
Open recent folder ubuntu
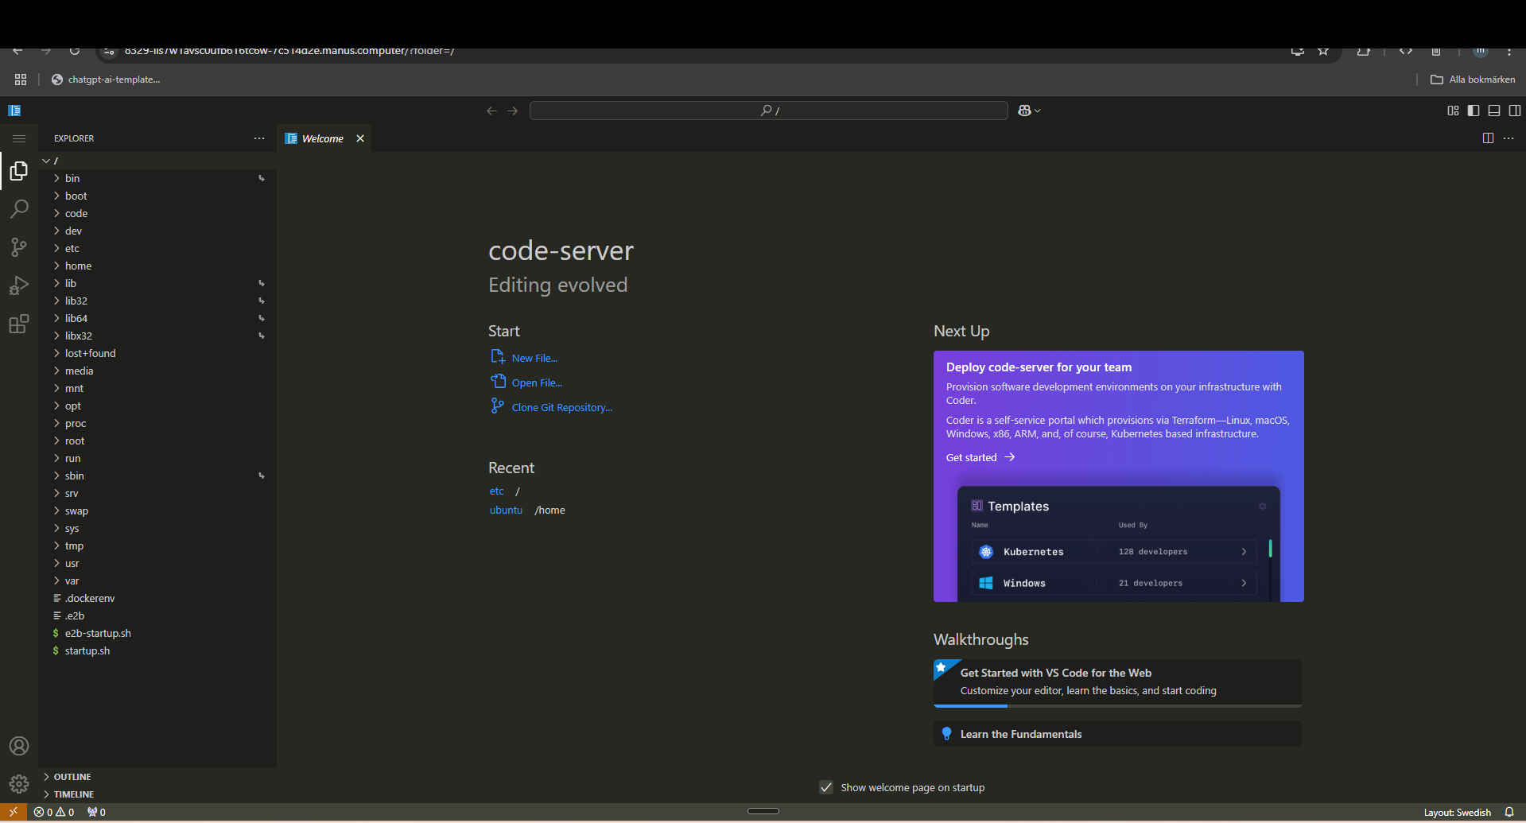coord(506,510)
